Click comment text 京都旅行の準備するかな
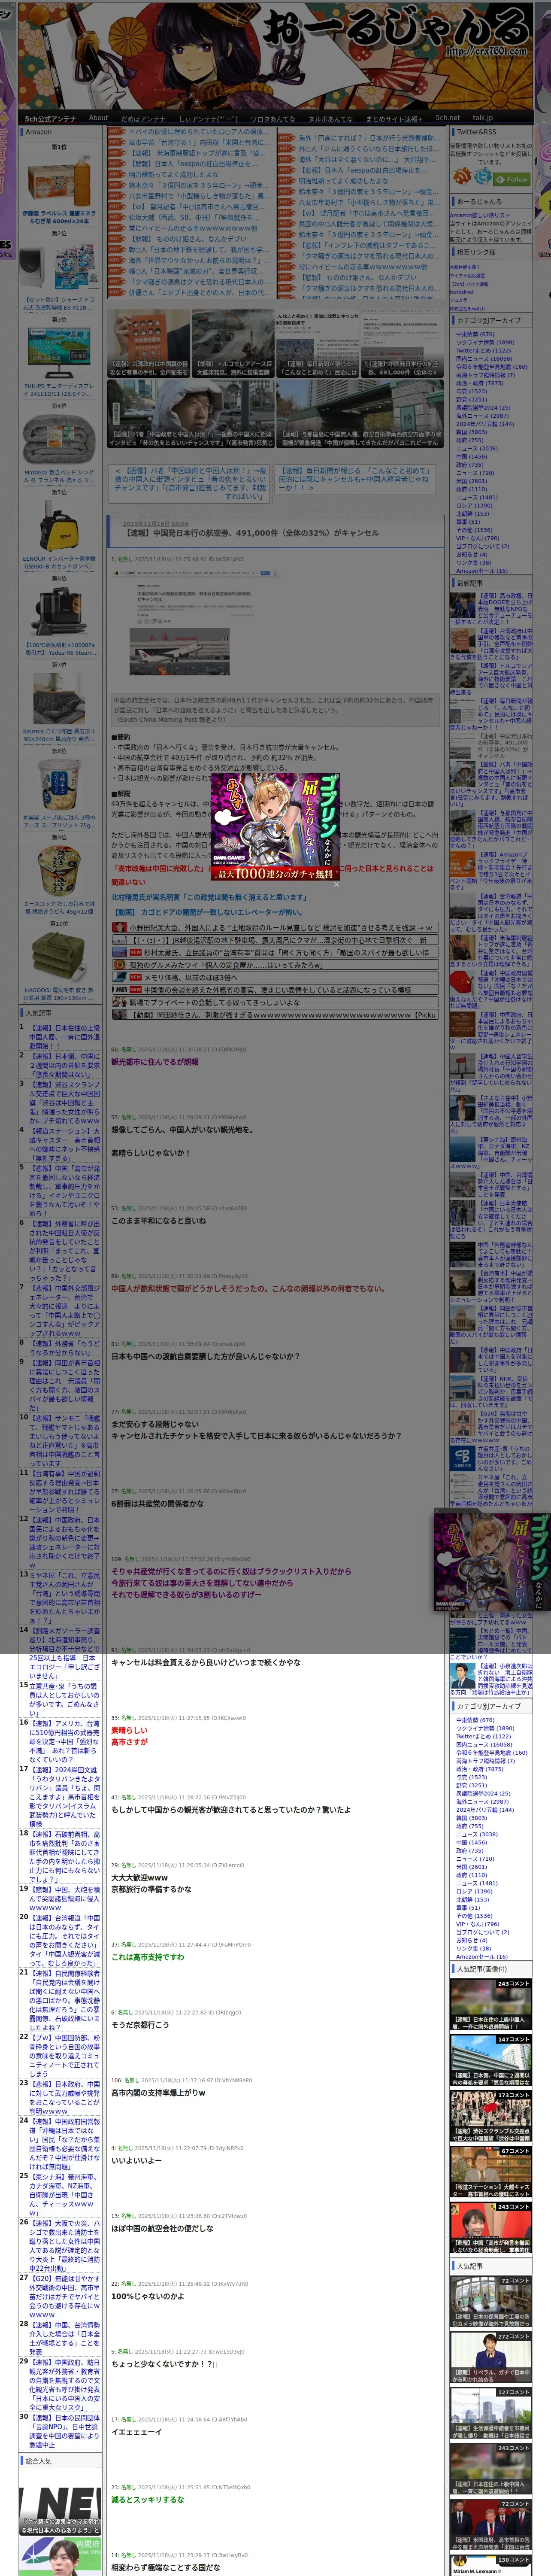The width and height of the screenshot is (551, 2576). (151, 1889)
